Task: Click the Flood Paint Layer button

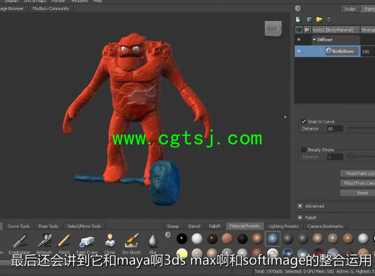Action: [358, 174]
